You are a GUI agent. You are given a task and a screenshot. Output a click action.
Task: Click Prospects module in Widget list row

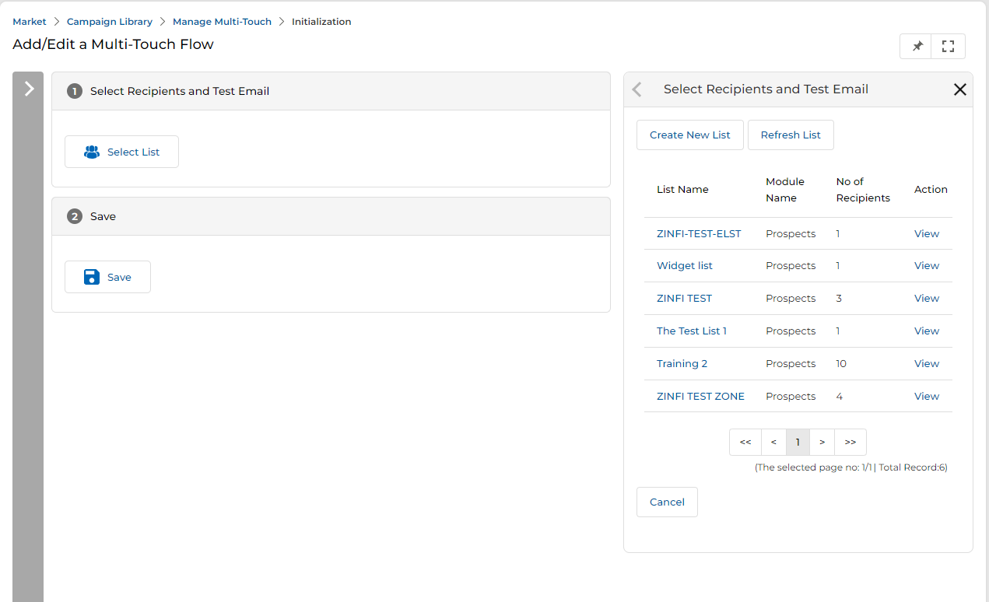tap(791, 265)
